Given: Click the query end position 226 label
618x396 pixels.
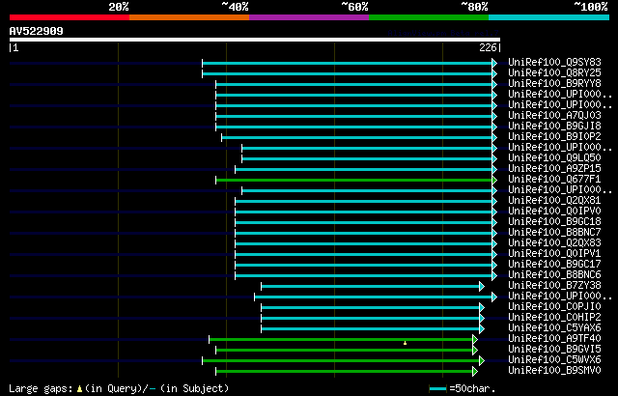Looking at the screenshot, I should click(488, 47).
